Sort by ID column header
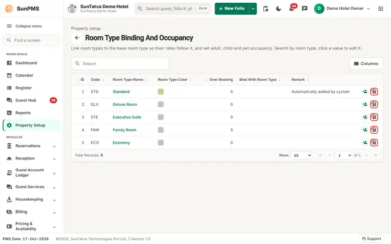 [80, 80]
